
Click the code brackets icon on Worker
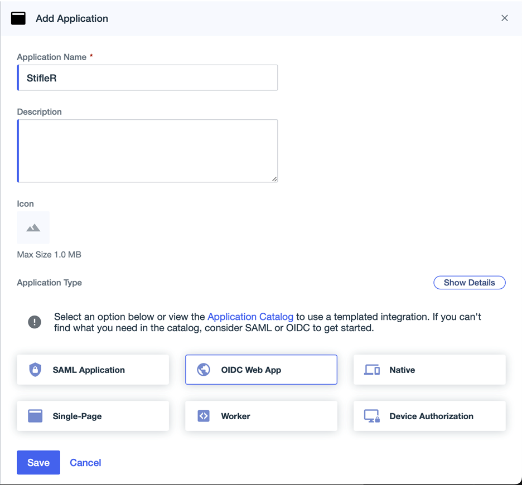tap(204, 416)
